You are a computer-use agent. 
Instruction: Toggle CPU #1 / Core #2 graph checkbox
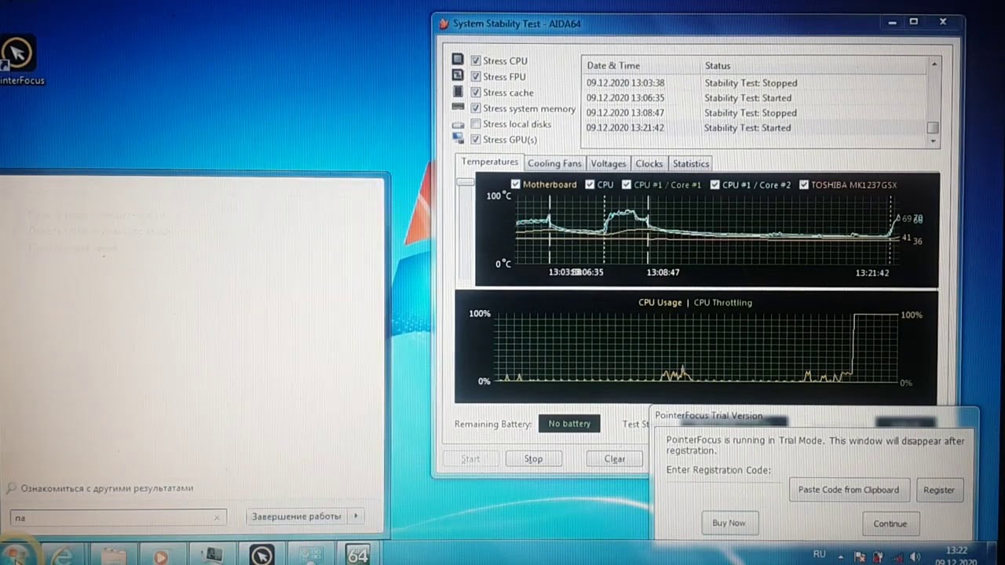point(715,184)
